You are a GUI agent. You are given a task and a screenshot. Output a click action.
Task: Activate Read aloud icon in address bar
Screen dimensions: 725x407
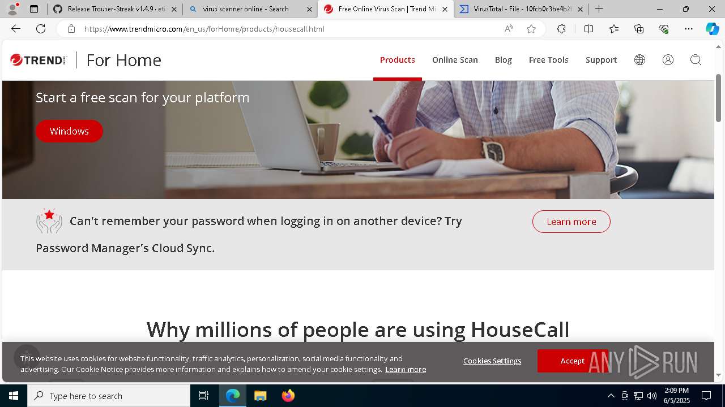[x=509, y=29]
